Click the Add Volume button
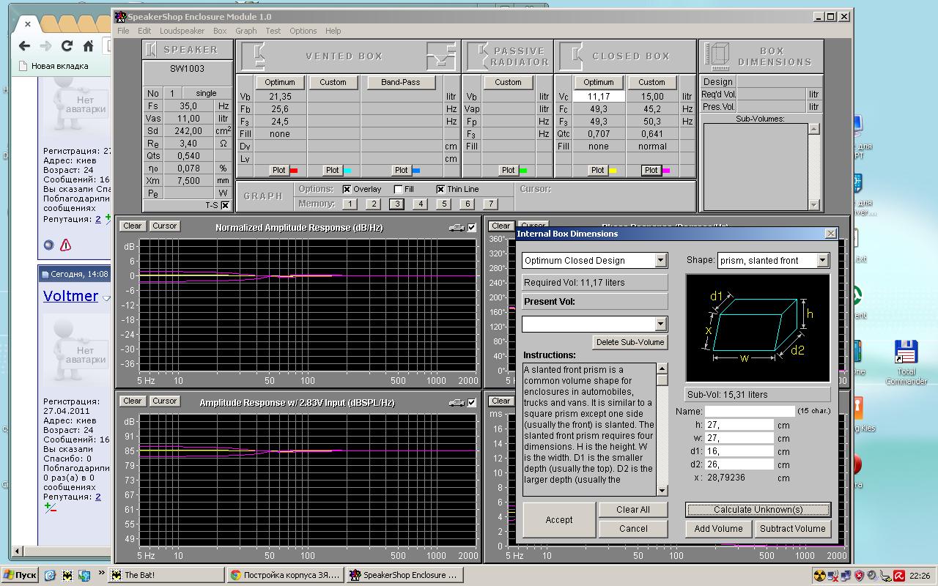 tap(718, 529)
